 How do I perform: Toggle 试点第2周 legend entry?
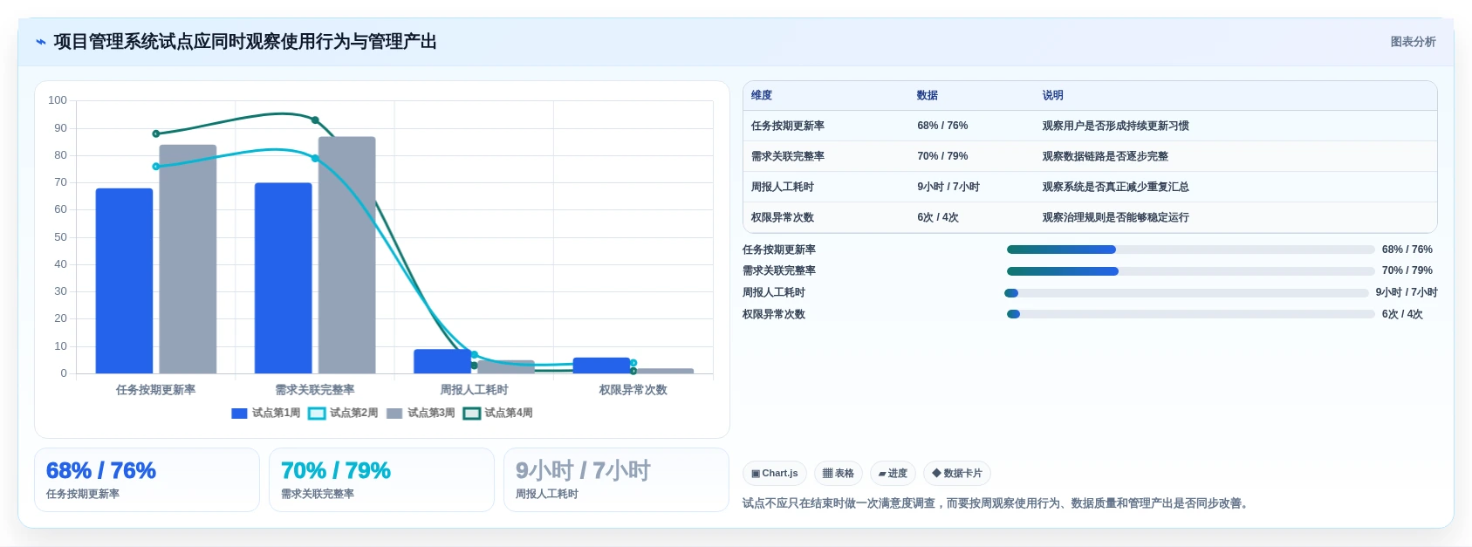coord(344,414)
